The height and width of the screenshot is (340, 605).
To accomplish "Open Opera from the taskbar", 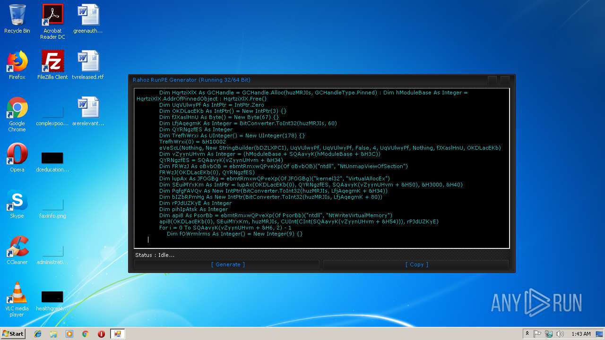I will (x=101, y=334).
